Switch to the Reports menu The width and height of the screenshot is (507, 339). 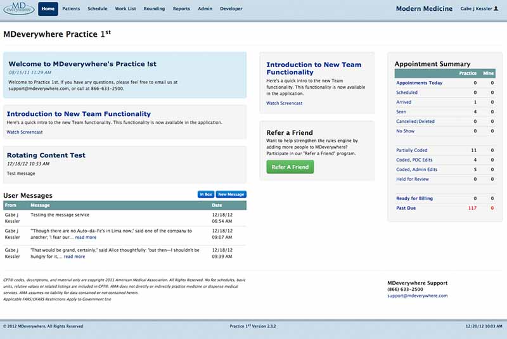[x=181, y=9]
